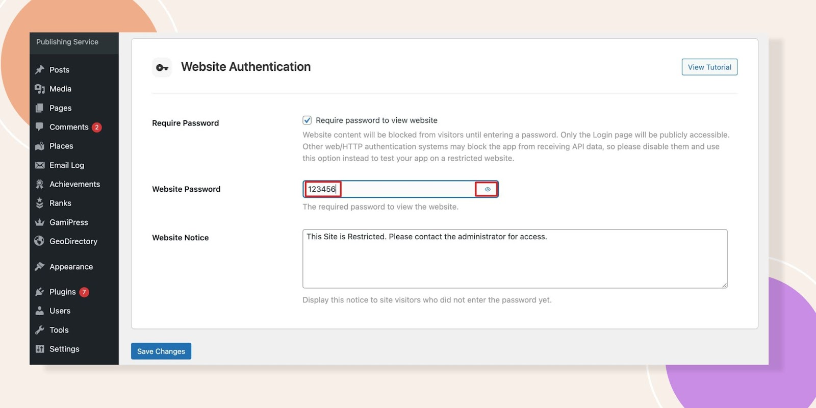Click the key icon beside Website Authentication
Image resolution: width=816 pixels, height=408 pixels.
pyautogui.click(x=162, y=67)
